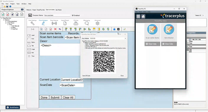The height and width of the screenshot is (112, 208).
Task: Click the Session Name input field
Action: pyautogui.click(x=57, y=16)
